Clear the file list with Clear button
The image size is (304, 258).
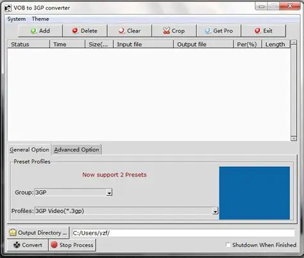click(130, 31)
